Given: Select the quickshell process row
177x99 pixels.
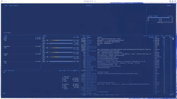Looking at the screenshot, I should [127, 40].
